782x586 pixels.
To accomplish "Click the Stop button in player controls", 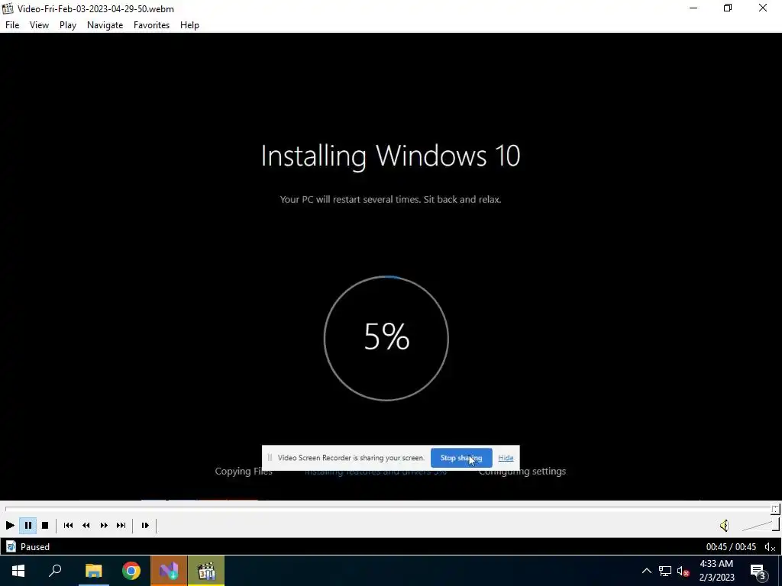I will (x=45, y=525).
